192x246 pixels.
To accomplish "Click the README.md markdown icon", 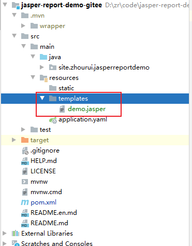I will point(25,223).
